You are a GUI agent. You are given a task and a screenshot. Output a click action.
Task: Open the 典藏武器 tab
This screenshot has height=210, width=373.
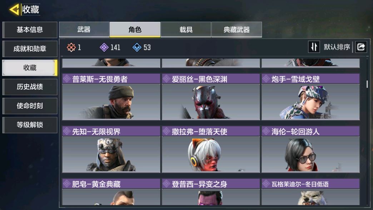[237, 30]
